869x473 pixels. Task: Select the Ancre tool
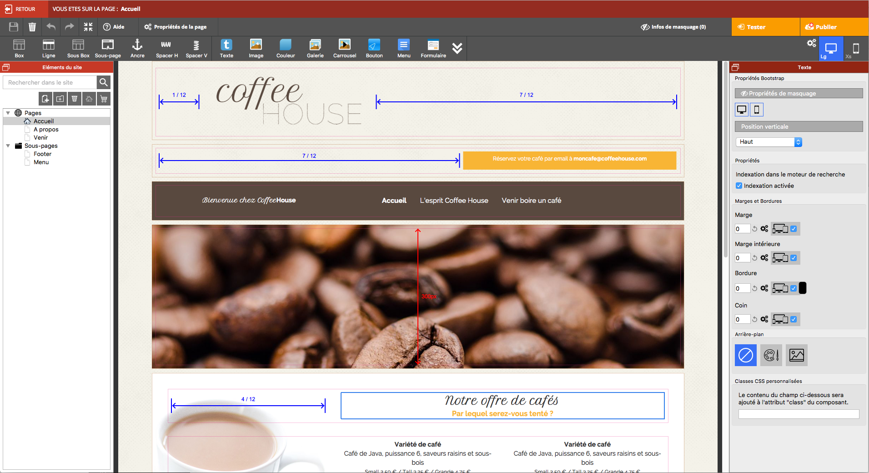[137, 48]
